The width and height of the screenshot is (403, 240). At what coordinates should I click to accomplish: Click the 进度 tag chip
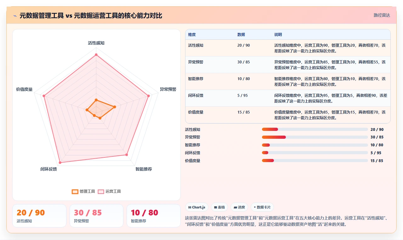[239, 207]
